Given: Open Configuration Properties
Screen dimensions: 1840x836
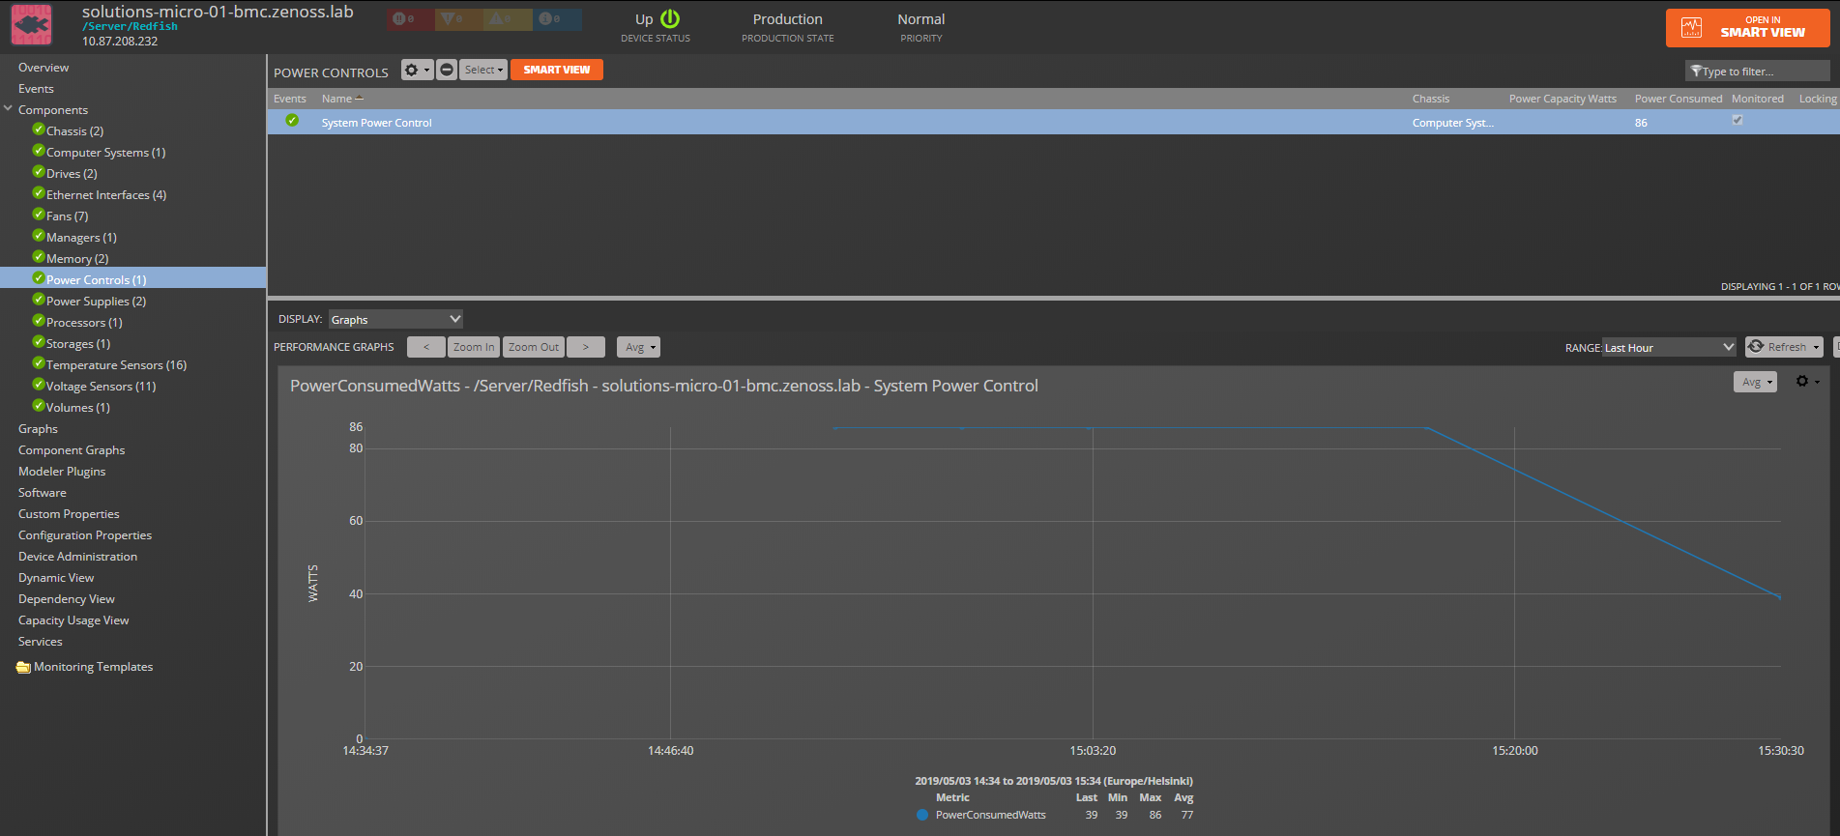Looking at the screenshot, I should pyautogui.click(x=85, y=535).
